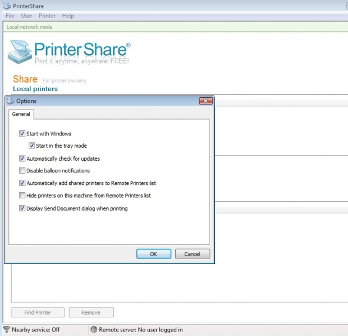
Task: Toggle Automatically check for updates
Action: point(22,158)
